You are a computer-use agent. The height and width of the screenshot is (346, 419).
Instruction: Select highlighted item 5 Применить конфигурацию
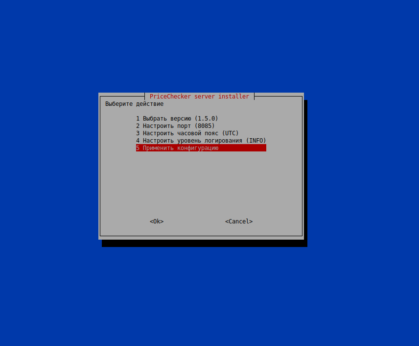click(201, 148)
